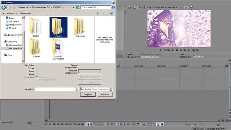Click the Локальный диск (D:) breadcrumb
This screenshot has width=231, height=130.
click(x=41, y=7)
